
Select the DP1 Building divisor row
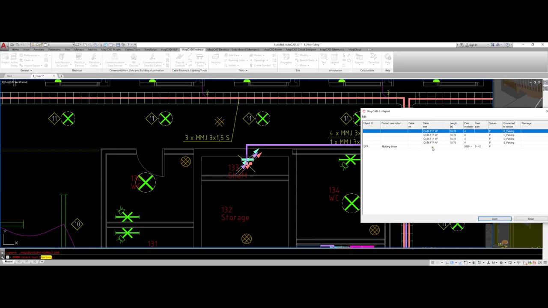coord(455,147)
